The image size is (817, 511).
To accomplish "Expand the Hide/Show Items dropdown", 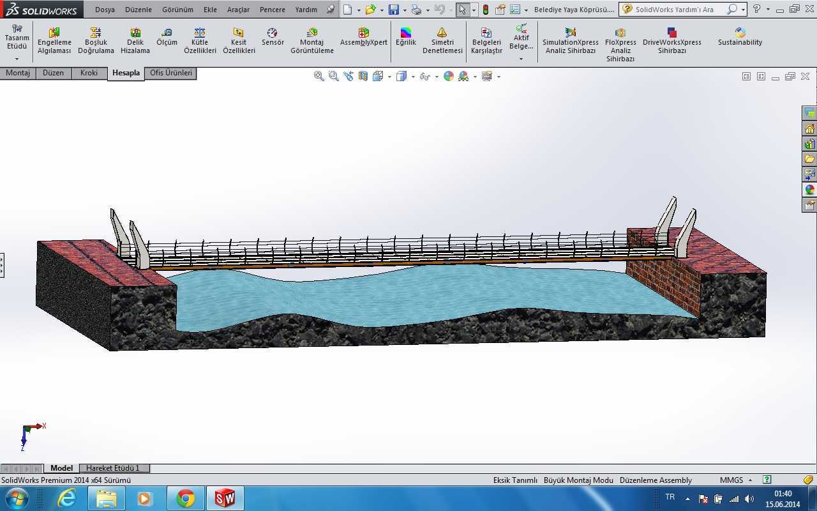I will tap(437, 77).
